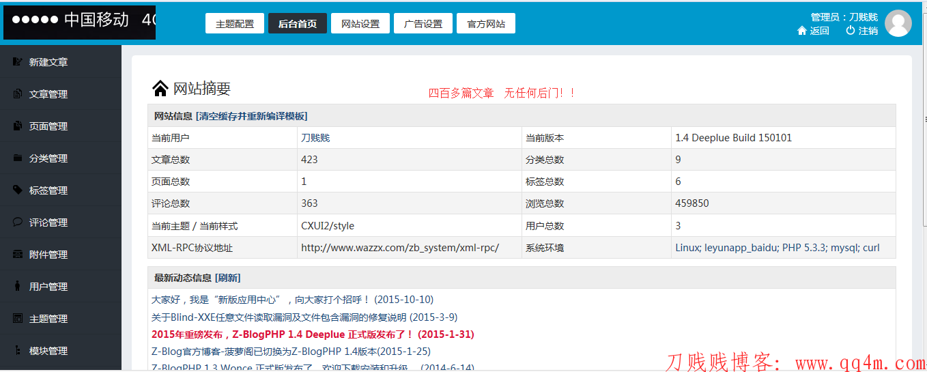Click the XML-RPC URL www.wazzx.com value

tap(400, 248)
